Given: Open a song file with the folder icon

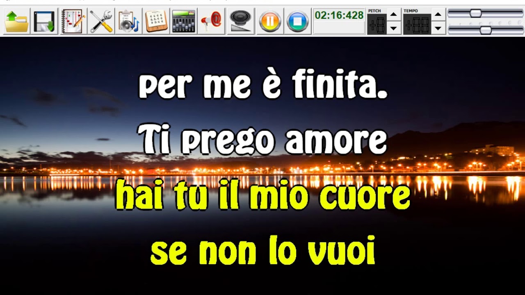Looking at the screenshot, I should pos(17,21).
